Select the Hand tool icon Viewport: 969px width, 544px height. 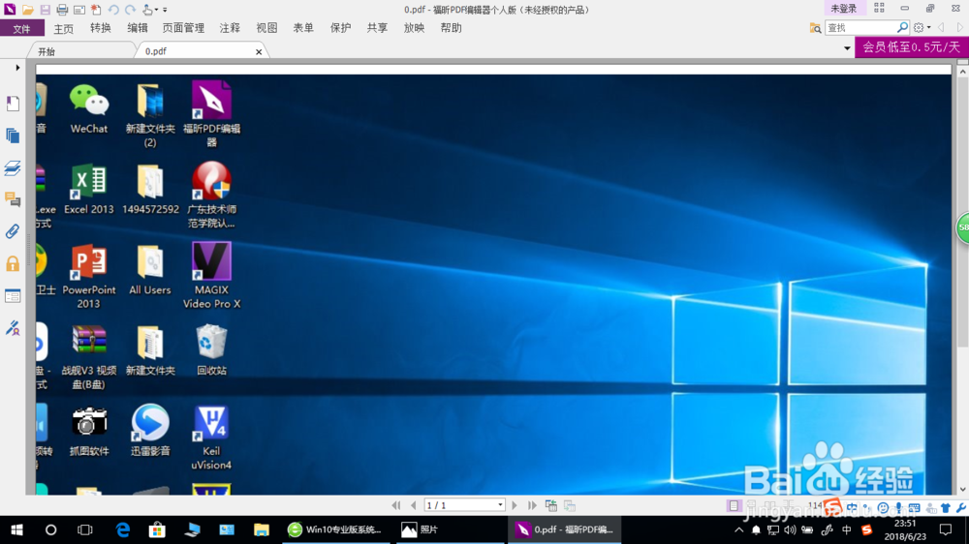[147, 10]
